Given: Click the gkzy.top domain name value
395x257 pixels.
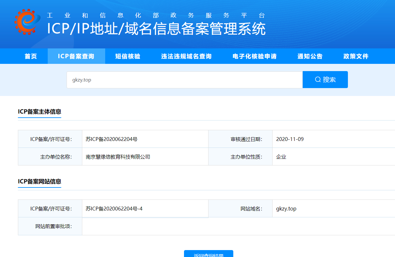Looking at the screenshot, I should point(286,209).
